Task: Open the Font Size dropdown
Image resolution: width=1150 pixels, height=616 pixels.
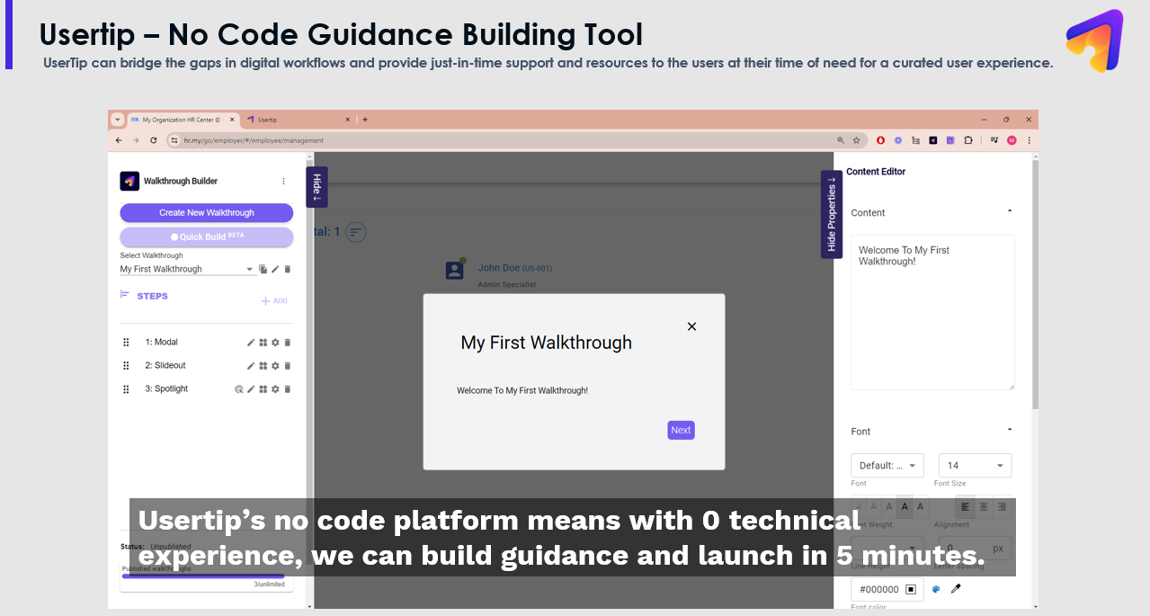Action: [975, 466]
